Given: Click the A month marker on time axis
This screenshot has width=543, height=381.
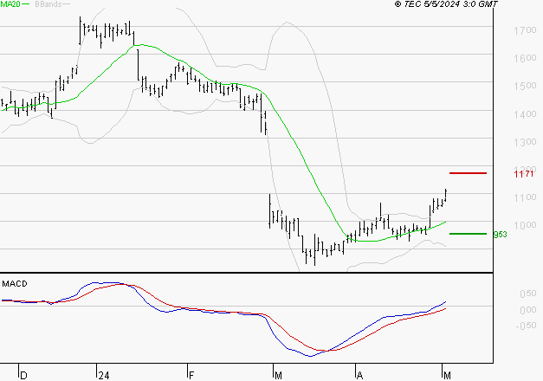Looking at the screenshot, I should tap(359, 376).
